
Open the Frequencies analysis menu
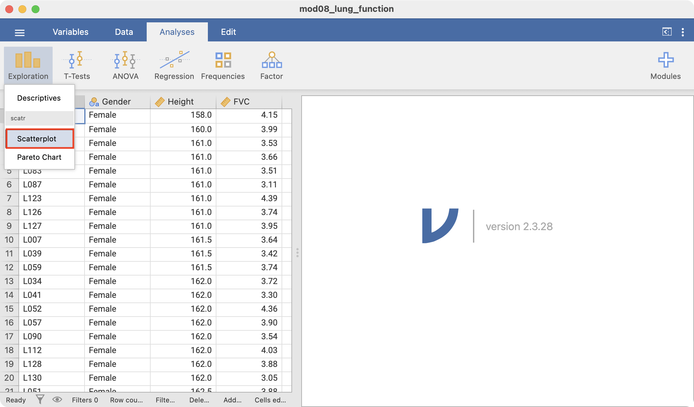pyautogui.click(x=223, y=66)
